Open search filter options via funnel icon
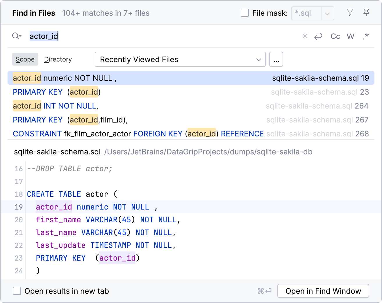This screenshot has height=303, width=382. (x=350, y=13)
